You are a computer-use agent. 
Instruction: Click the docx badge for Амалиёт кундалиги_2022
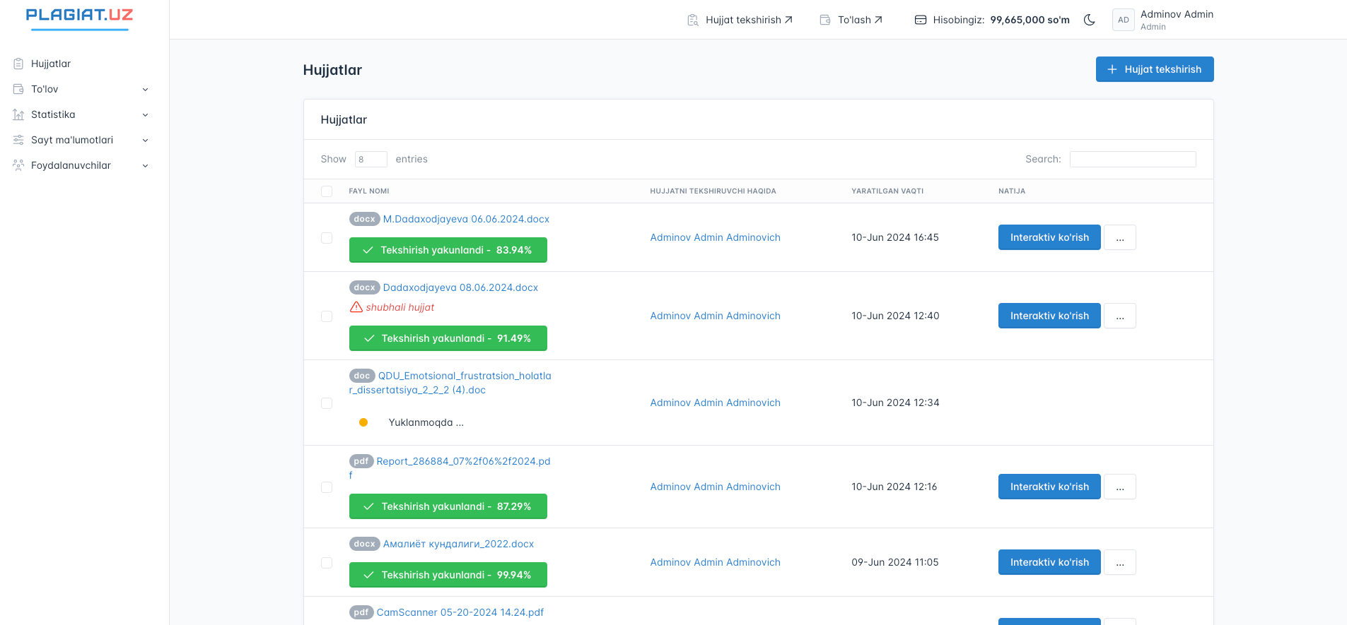click(x=364, y=544)
